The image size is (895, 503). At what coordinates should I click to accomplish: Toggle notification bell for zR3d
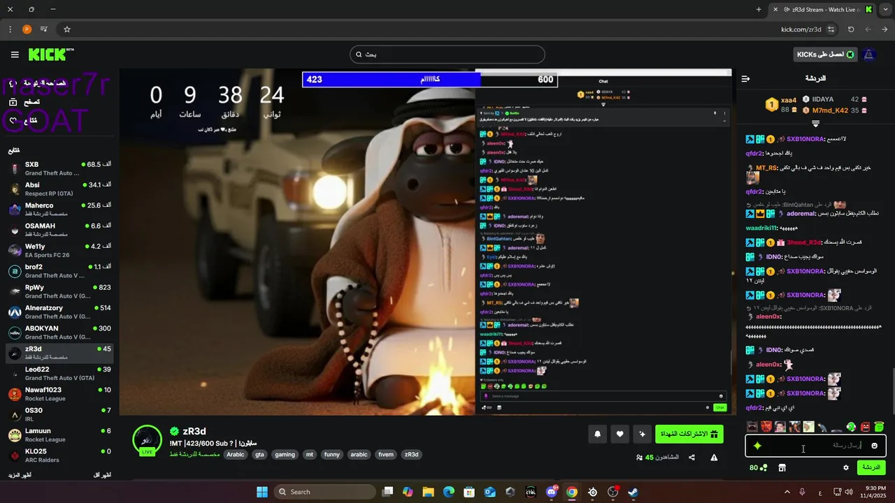597,434
